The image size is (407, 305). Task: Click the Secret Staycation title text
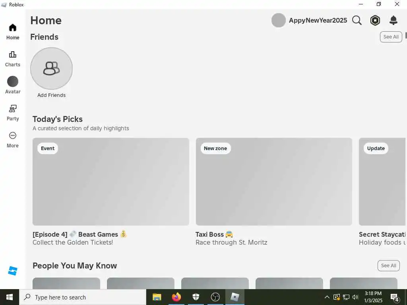click(x=382, y=234)
